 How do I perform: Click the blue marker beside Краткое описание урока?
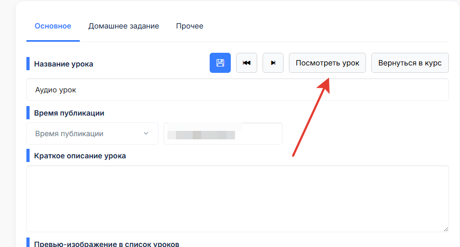click(28, 156)
